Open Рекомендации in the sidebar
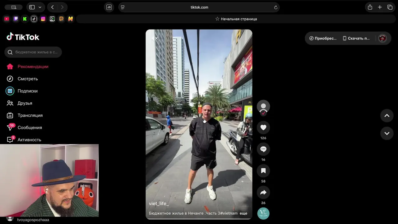The width and height of the screenshot is (398, 224). pos(28,67)
